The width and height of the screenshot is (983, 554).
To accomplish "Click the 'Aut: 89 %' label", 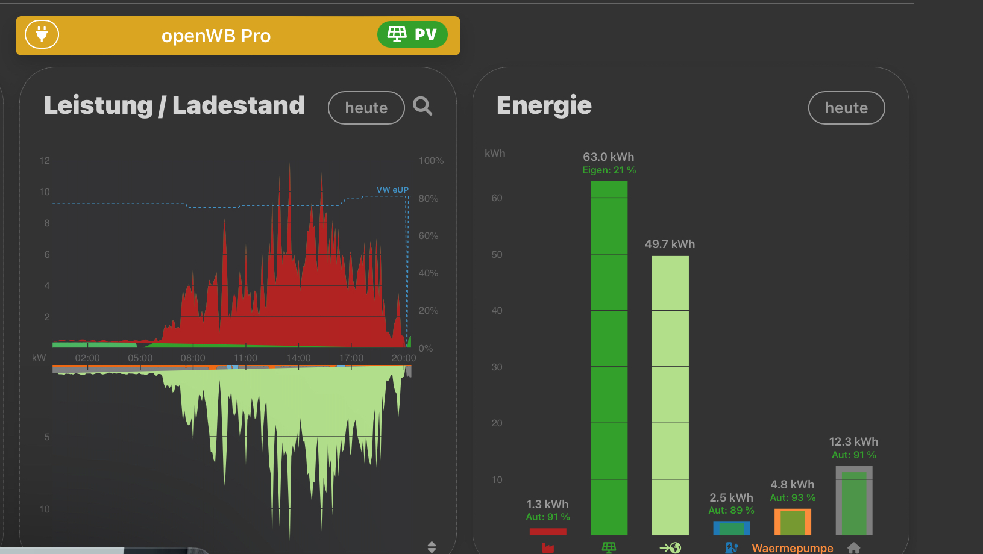I will (731, 510).
